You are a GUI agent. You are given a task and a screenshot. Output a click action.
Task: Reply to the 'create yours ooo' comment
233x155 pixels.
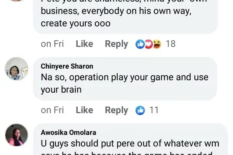(x=116, y=44)
